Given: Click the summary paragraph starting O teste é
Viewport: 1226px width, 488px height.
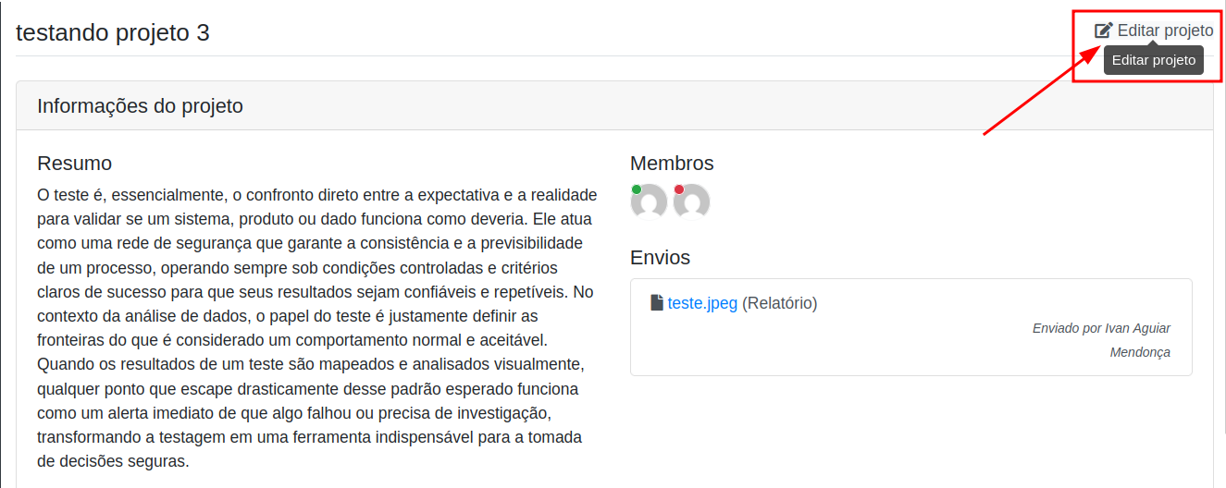Looking at the screenshot, I should pyautogui.click(x=315, y=328).
